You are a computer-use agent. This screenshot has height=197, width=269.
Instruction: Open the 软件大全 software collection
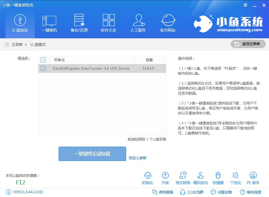(109, 23)
